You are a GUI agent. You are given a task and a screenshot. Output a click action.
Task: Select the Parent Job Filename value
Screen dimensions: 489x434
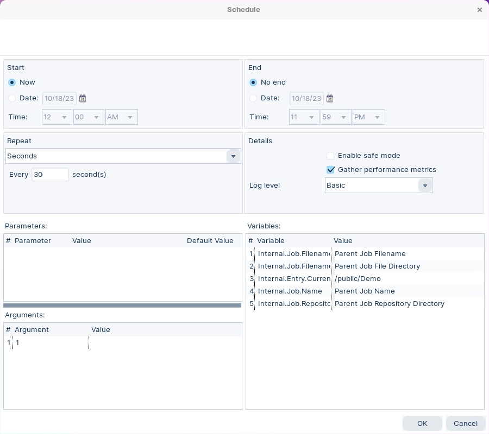tap(370, 254)
